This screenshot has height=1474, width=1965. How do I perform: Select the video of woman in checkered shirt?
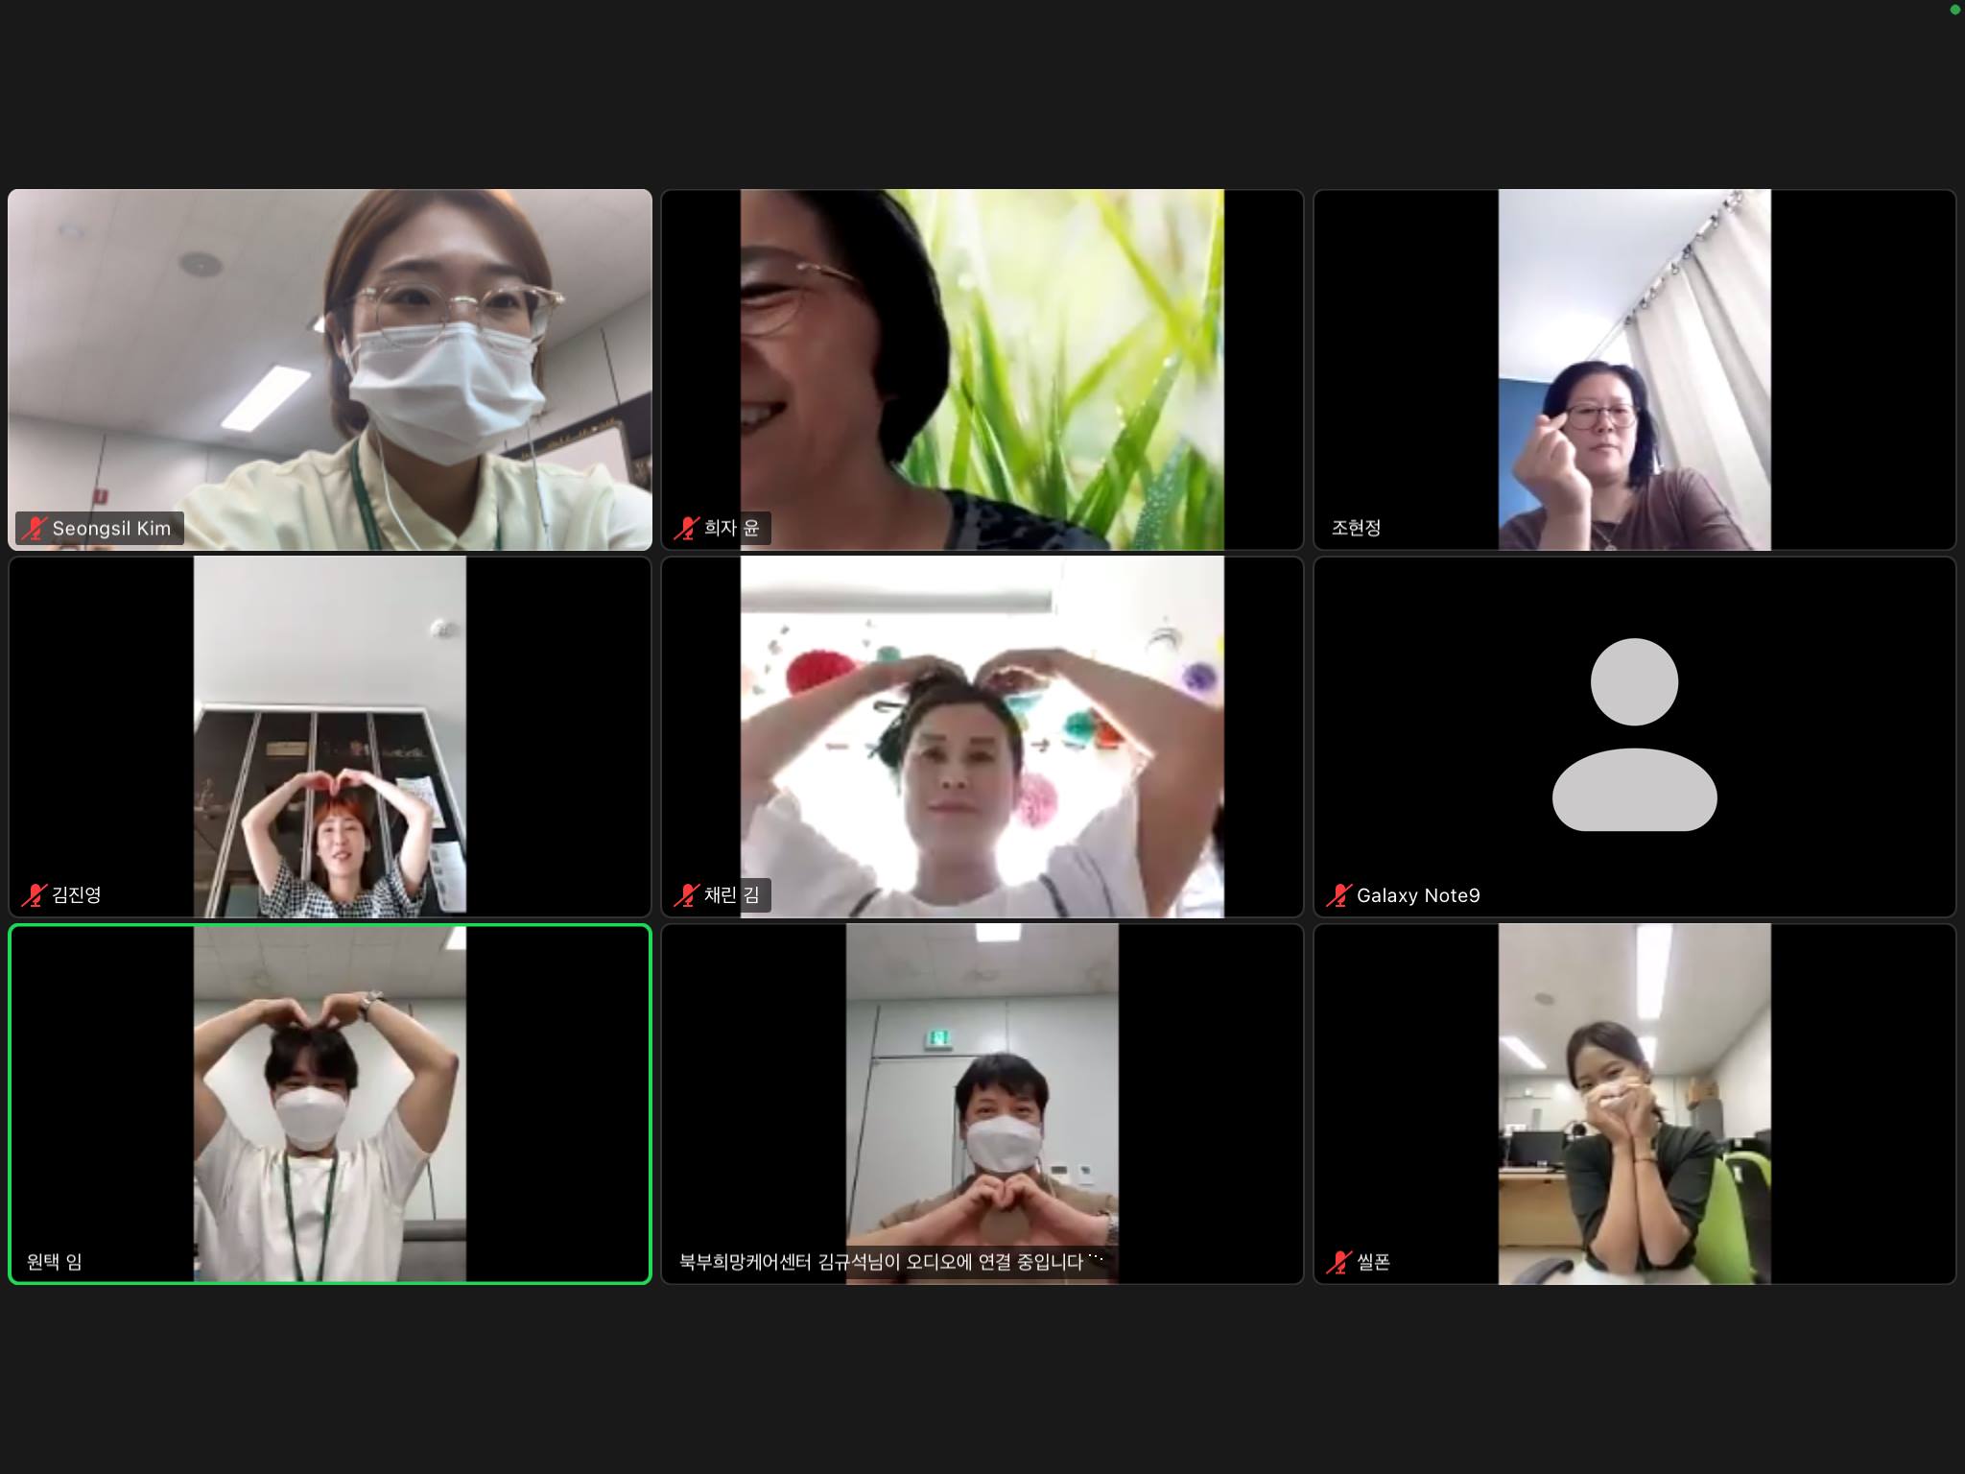pos(329,737)
